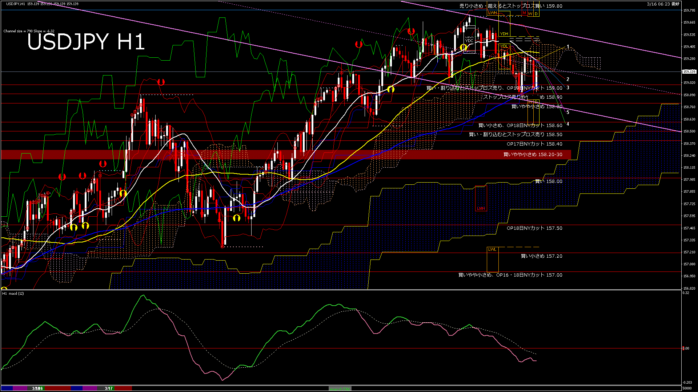698x392 pixels.
Task: Select projection line label number 4
Action: (568, 124)
